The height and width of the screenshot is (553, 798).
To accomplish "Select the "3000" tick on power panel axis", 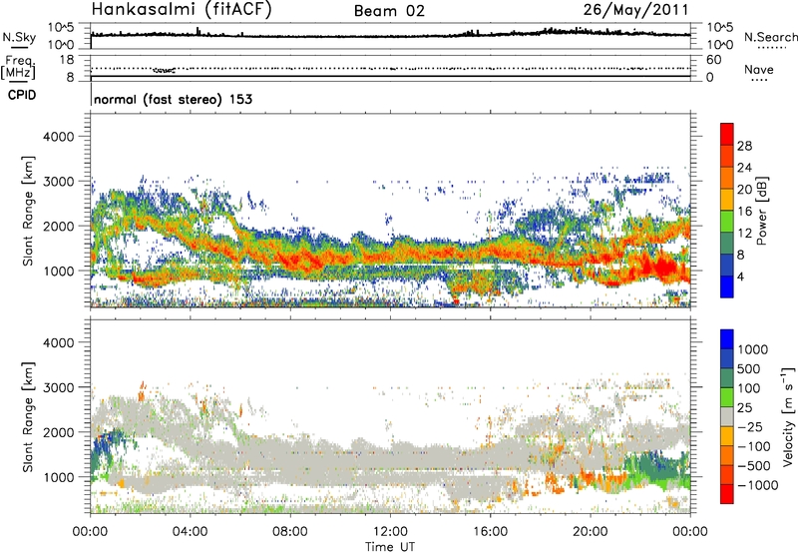I will click(58, 182).
